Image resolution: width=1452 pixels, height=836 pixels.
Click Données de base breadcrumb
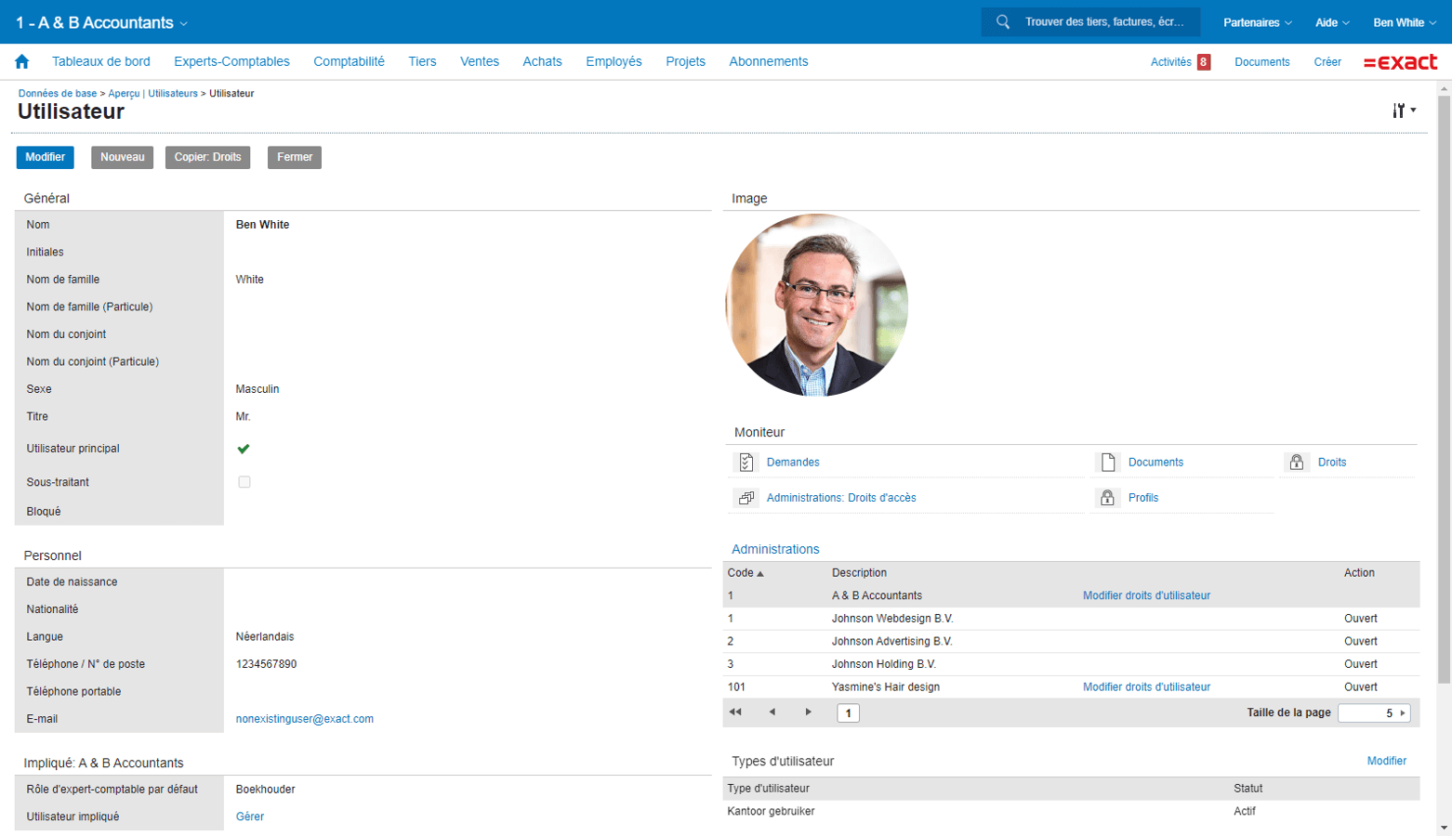pos(58,94)
